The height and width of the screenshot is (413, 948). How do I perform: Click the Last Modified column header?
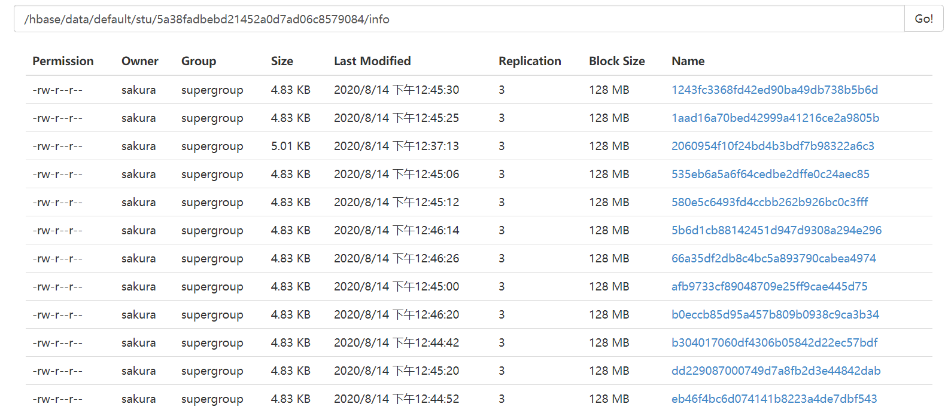coord(372,61)
